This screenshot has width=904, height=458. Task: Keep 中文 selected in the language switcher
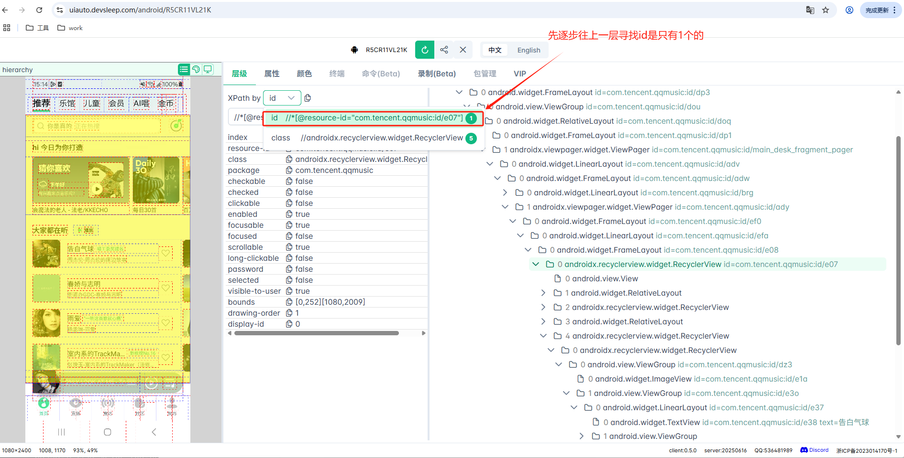[495, 50]
